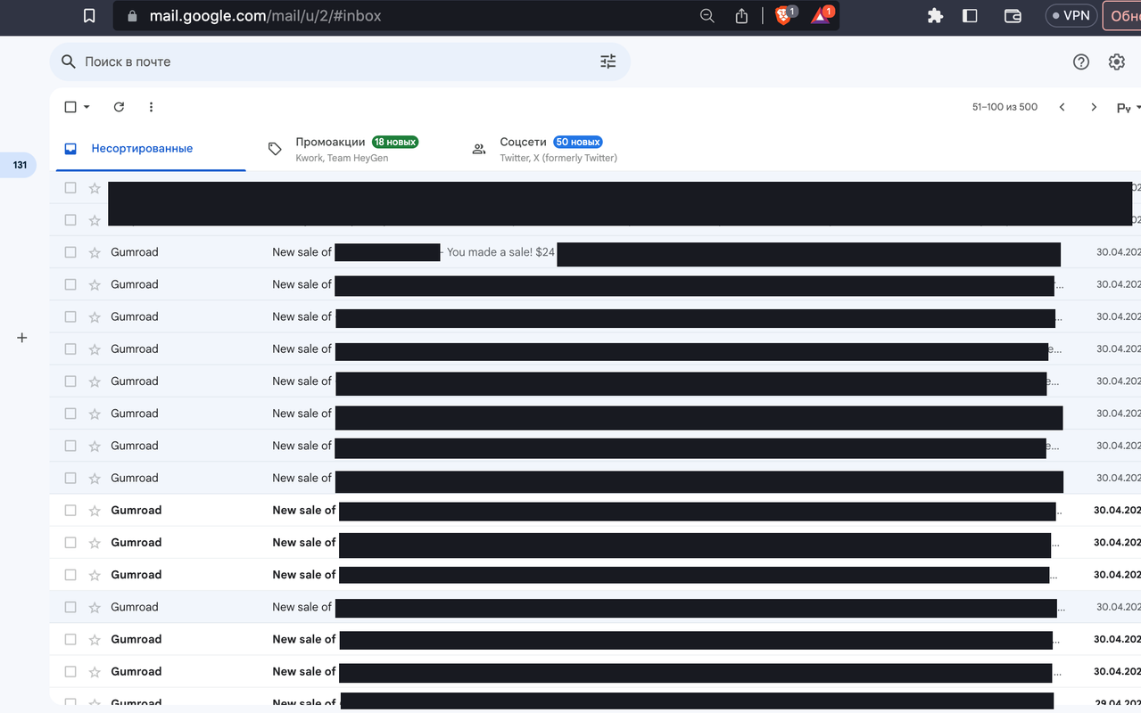Click the Refresh inbox icon
Viewport: 1141px width, 713px height.
pos(119,107)
